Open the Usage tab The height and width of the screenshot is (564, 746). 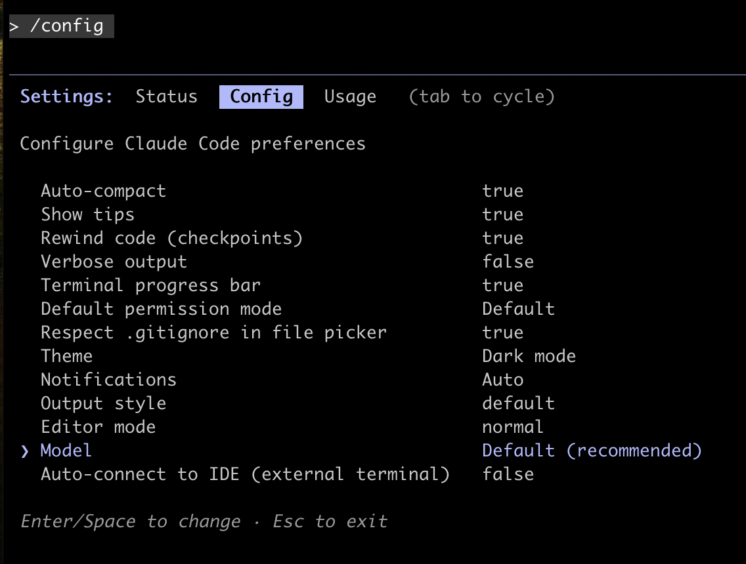pos(350,96)
